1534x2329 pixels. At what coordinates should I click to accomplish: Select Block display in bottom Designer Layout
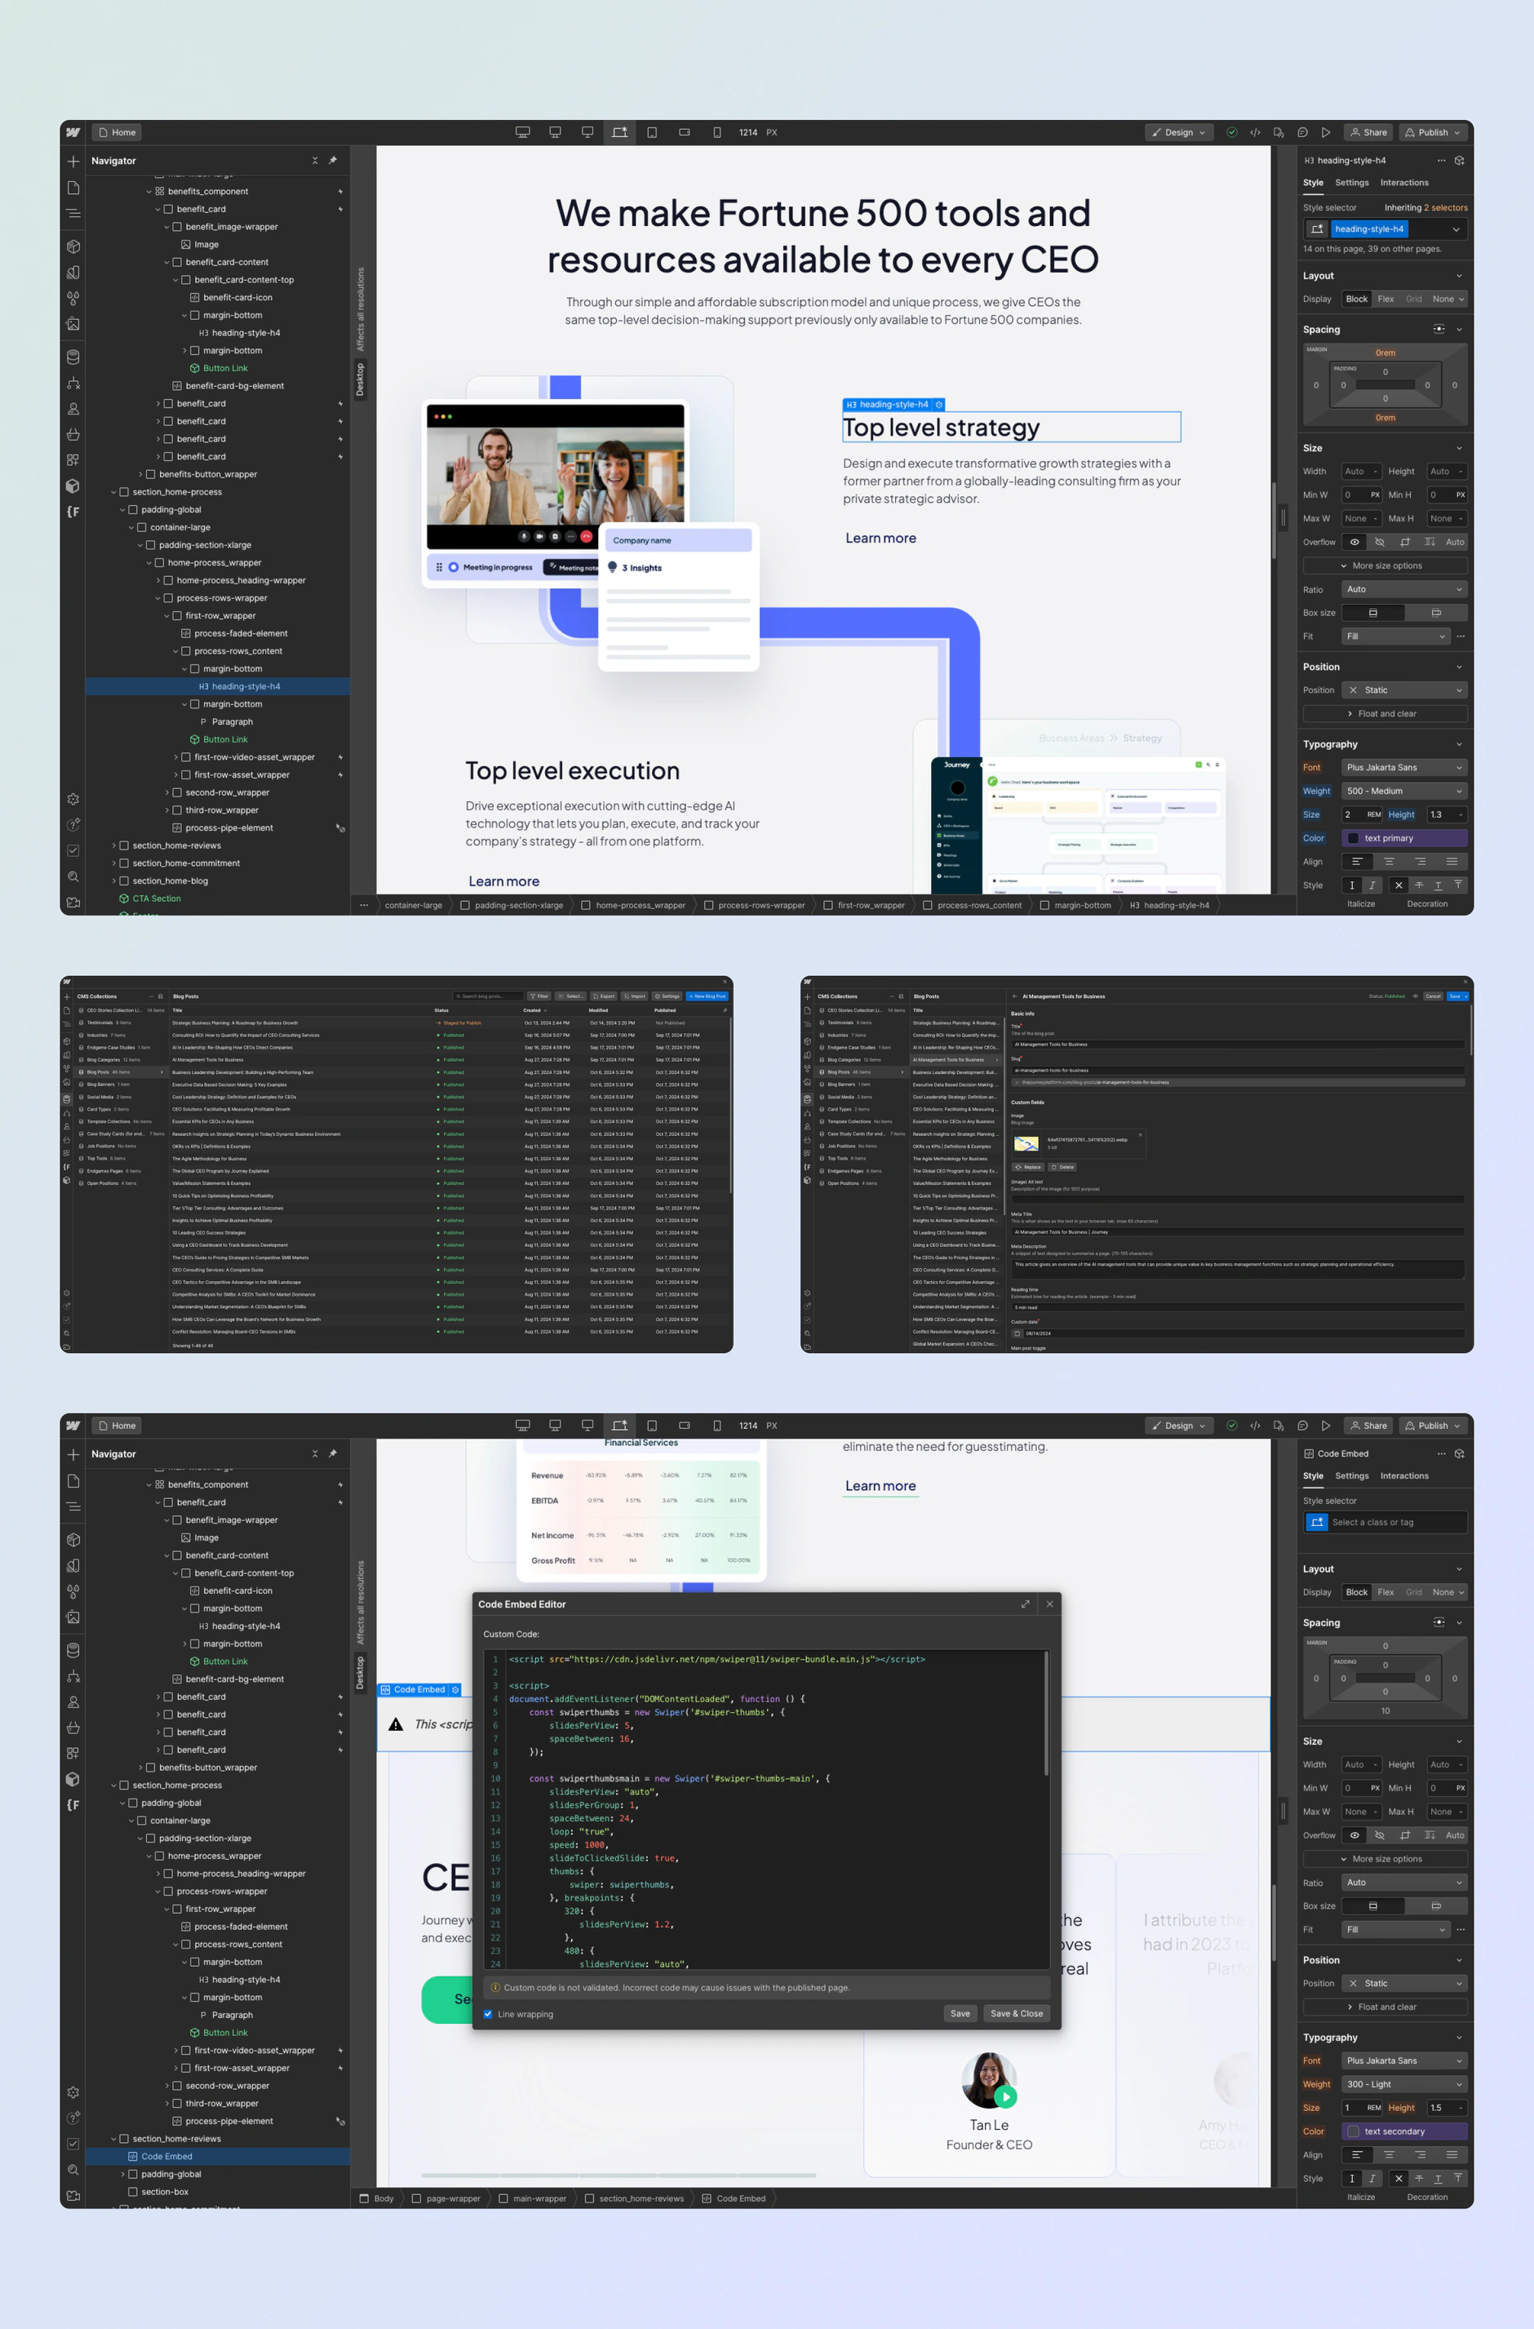1357,1593
